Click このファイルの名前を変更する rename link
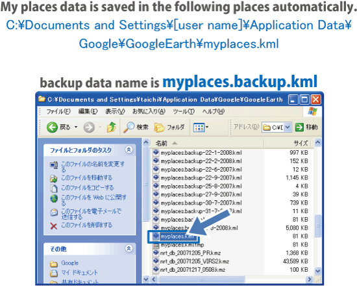The height and width of the screenshot is (286, 357). click(93, 166)
